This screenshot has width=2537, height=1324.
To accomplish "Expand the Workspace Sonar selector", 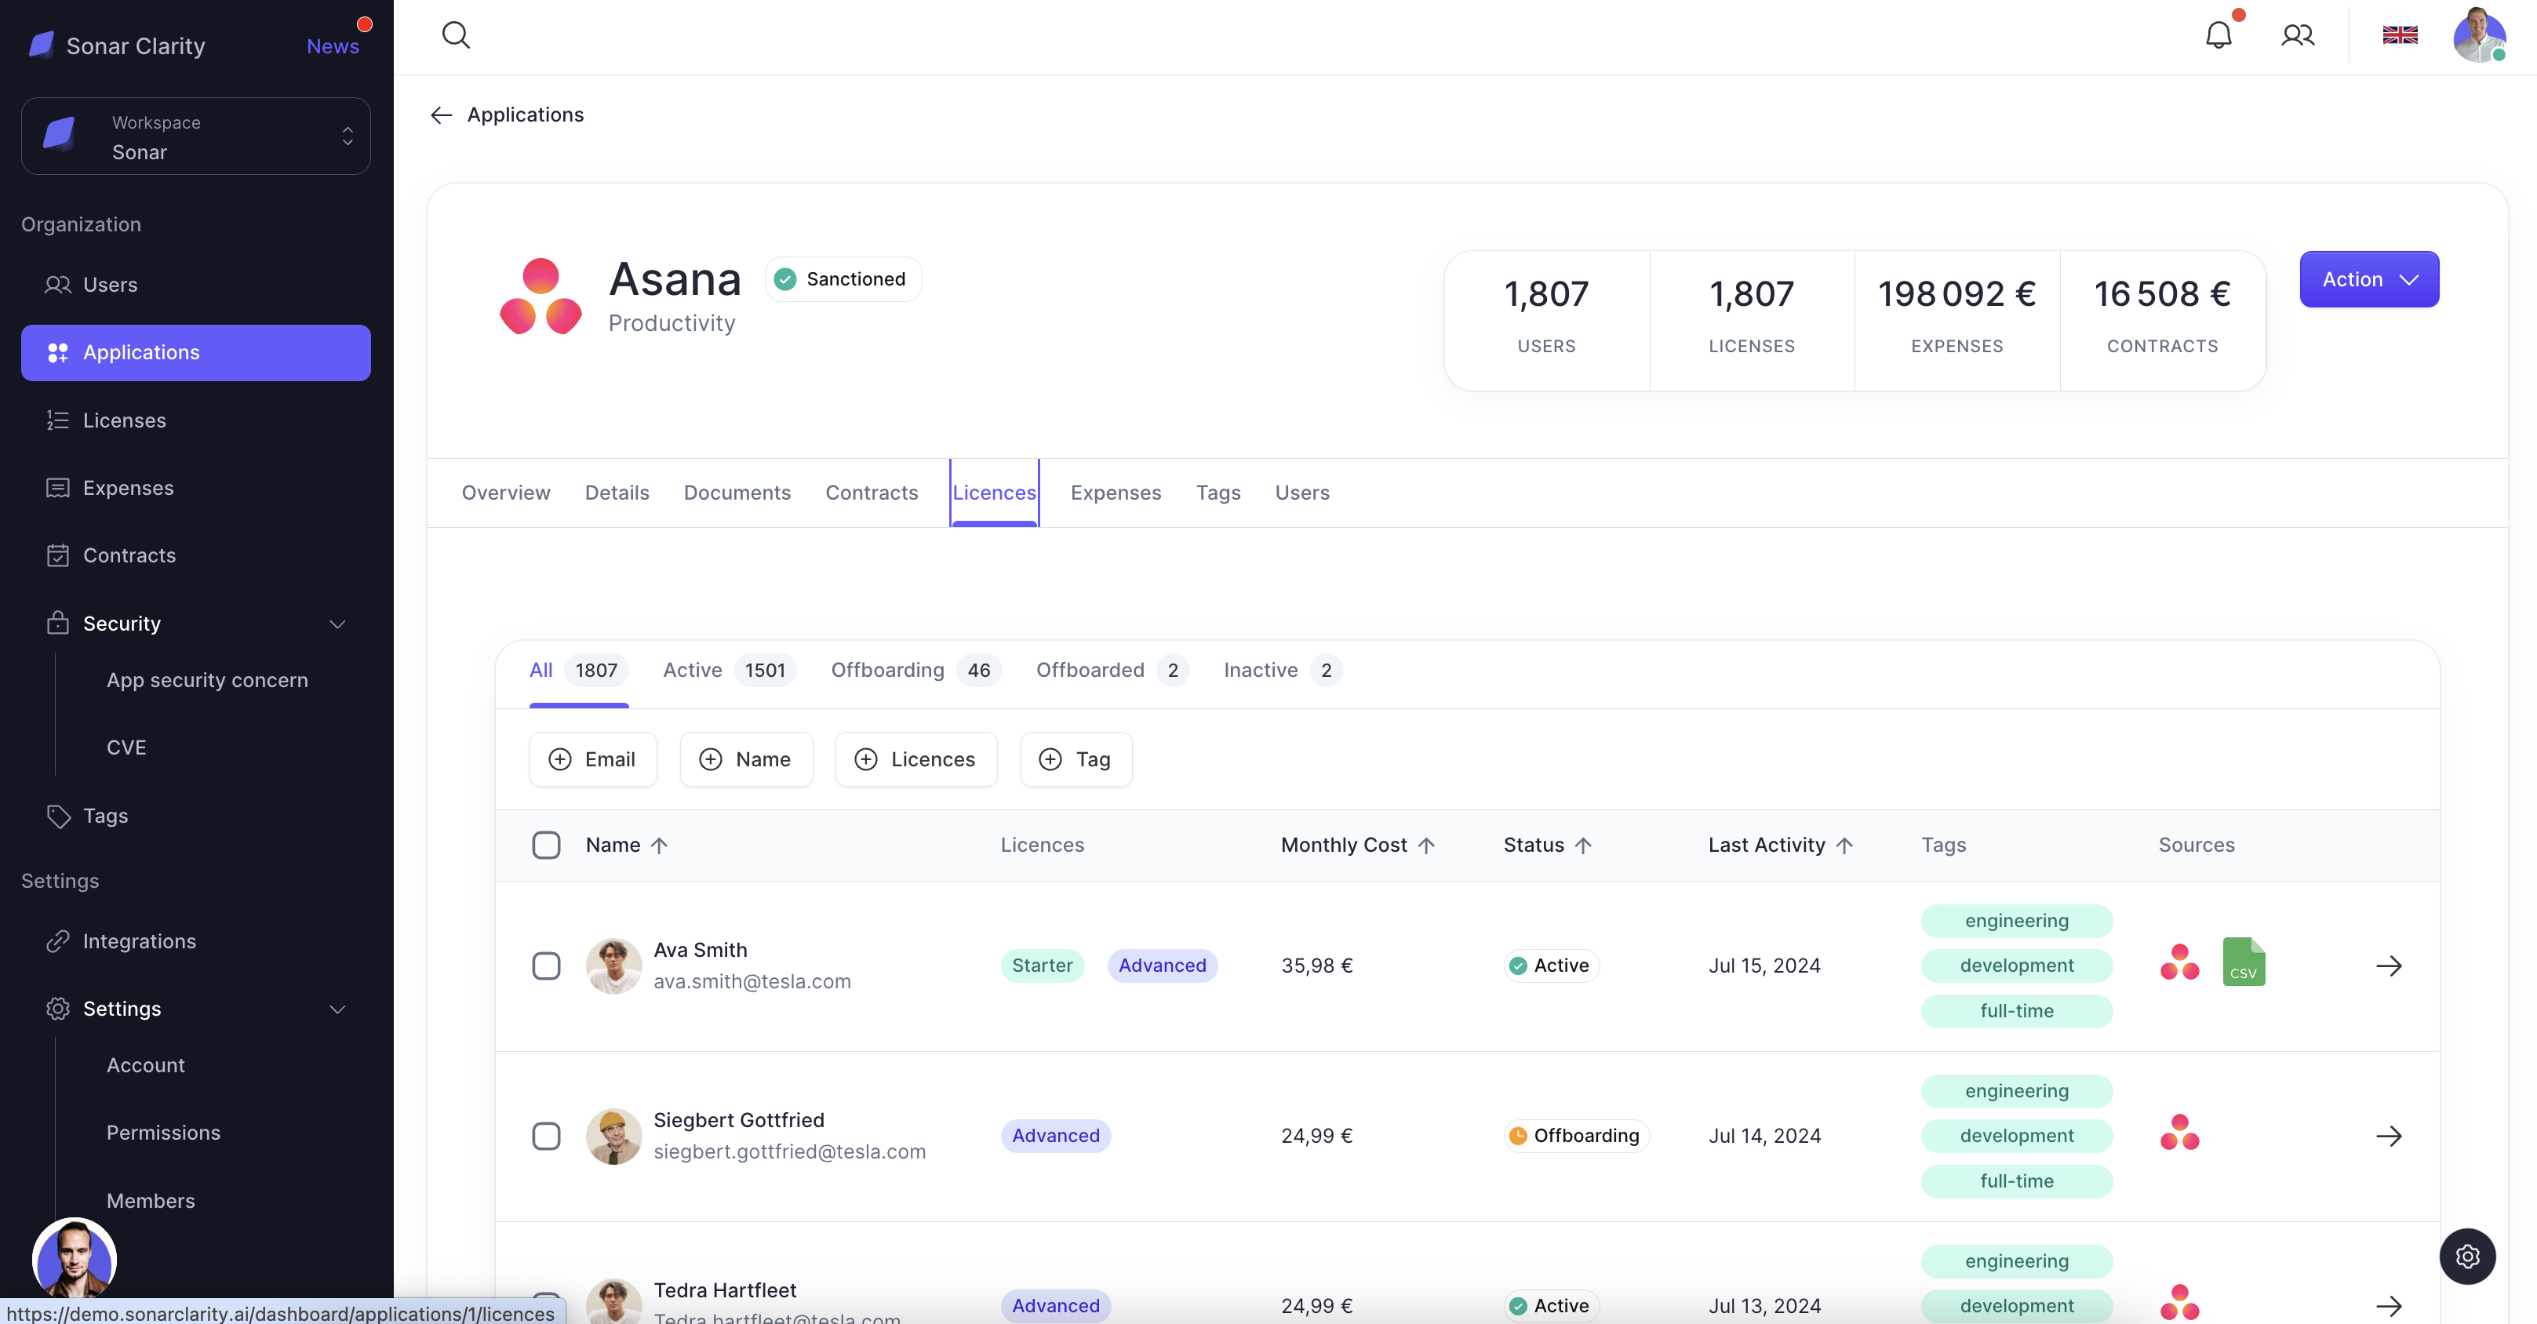I will 196,136.
